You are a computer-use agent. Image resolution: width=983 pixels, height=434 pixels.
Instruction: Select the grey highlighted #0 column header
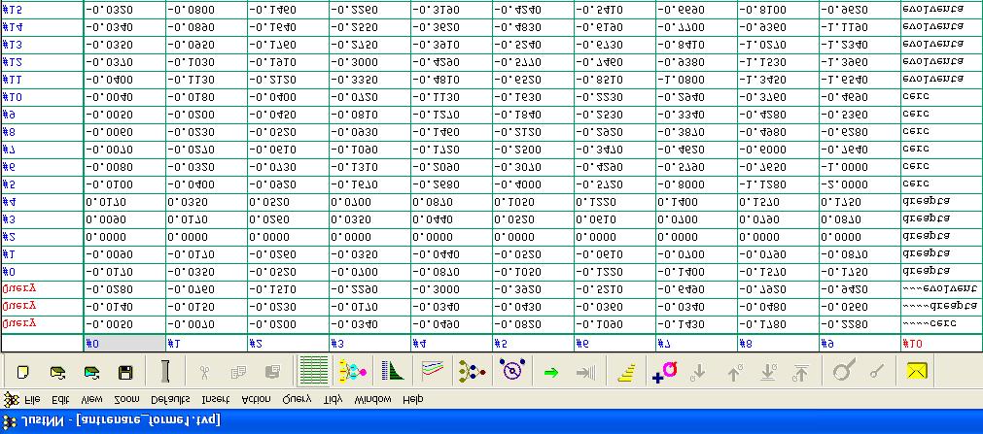[x=124, y=343]
